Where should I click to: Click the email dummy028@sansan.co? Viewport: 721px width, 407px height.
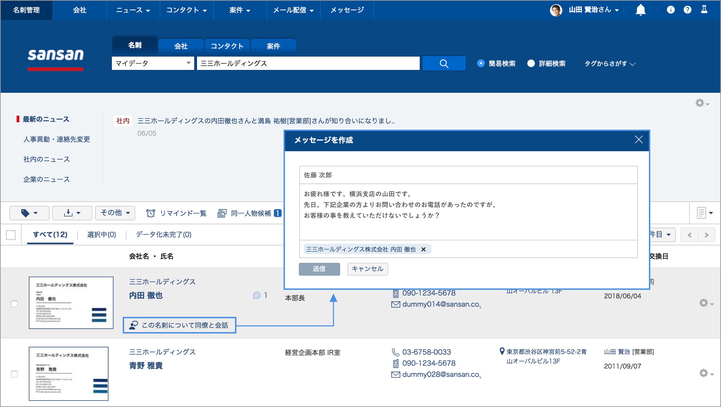click(x=441, y=374)
